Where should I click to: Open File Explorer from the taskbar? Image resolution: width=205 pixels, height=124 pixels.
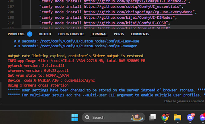178,117
